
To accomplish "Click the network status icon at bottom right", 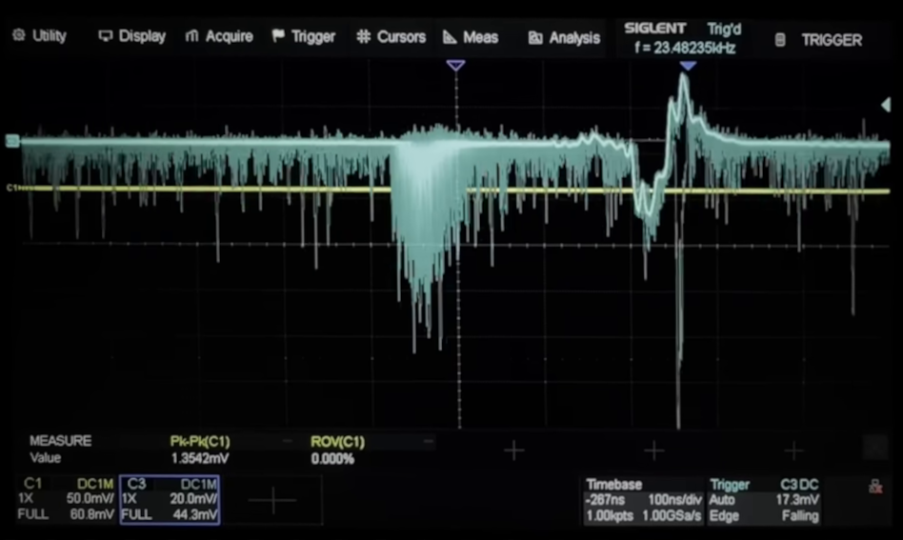I will [x=875, y=487].
